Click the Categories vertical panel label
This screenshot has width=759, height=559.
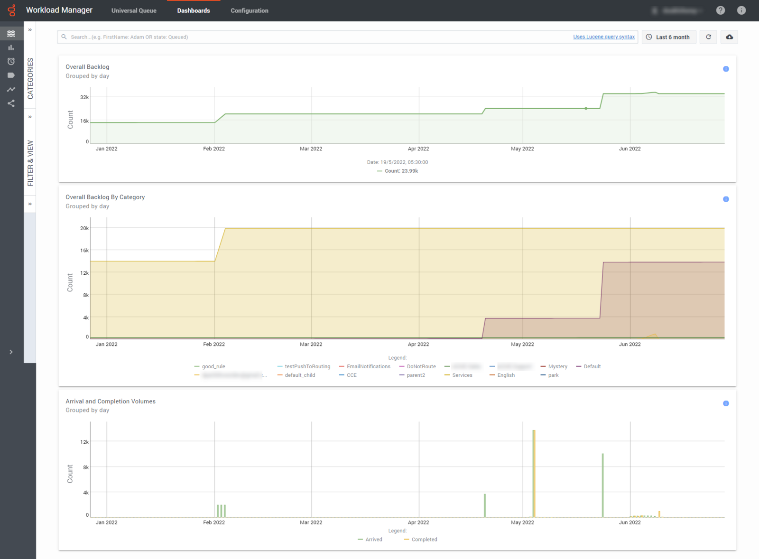(30, 78)
